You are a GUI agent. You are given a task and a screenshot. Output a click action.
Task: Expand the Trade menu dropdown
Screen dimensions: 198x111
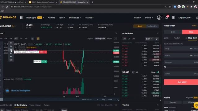coord(62,18)
